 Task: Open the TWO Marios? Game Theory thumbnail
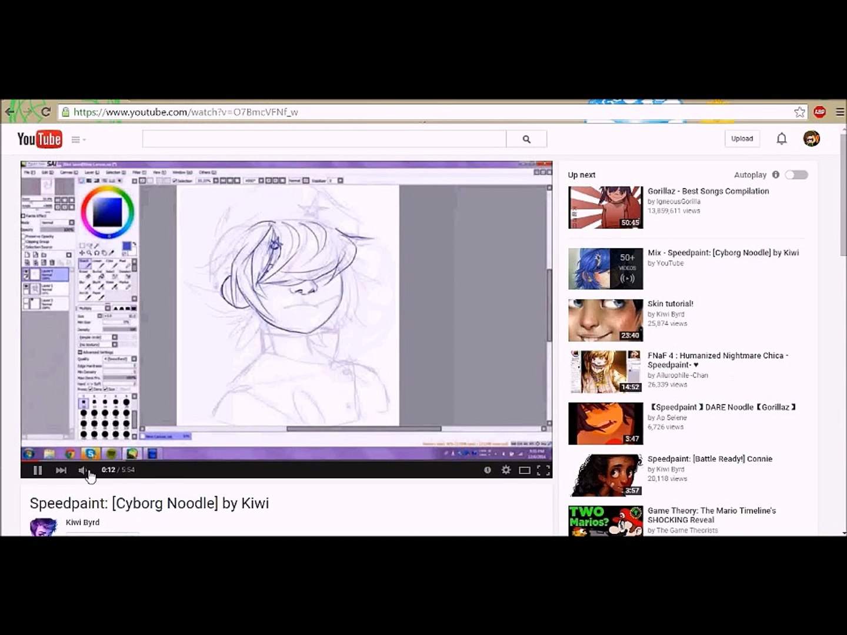pyautogui.click(x=605, y=521)
